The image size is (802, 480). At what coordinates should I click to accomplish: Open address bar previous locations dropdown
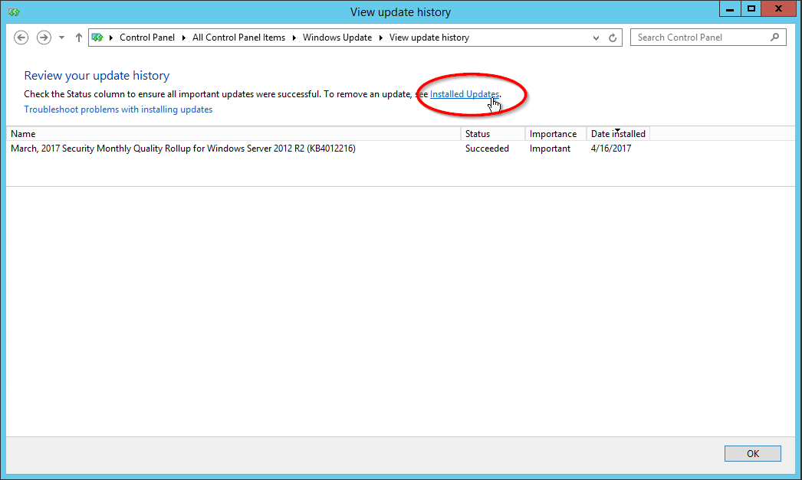(x=596, y=38)
